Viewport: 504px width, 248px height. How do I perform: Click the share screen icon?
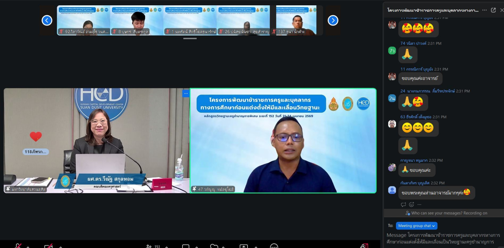[244, 246]
